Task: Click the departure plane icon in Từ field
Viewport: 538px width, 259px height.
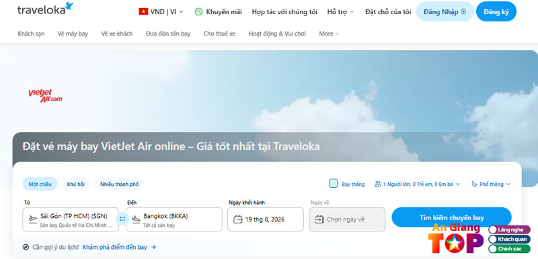Action: pos(32,218)
